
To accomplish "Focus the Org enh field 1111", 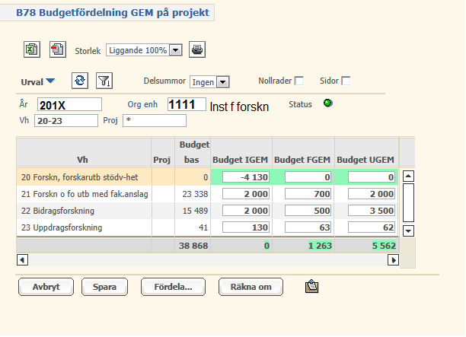I will [187, 104].
